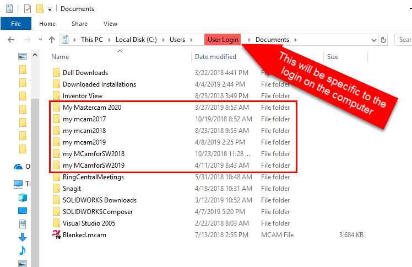The width and height of the screenshot is (412, 267).
Task: Open the recent locations dropdown arrow
Action: [x=40, y=40]
